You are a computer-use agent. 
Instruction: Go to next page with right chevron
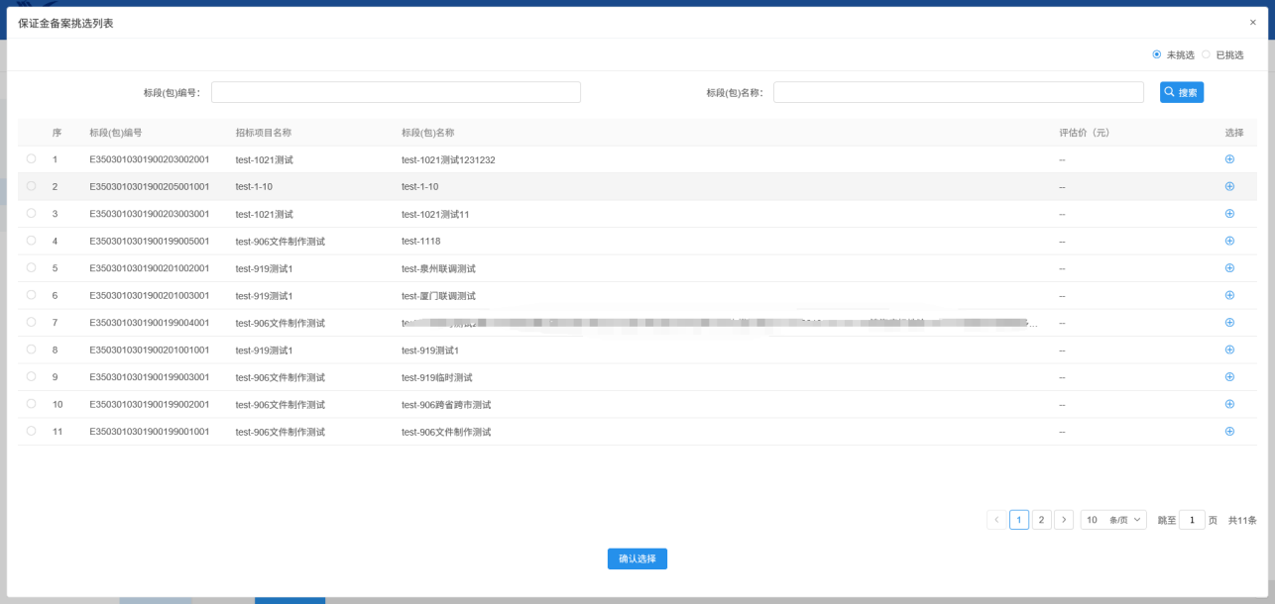[x=1064, y=520]
